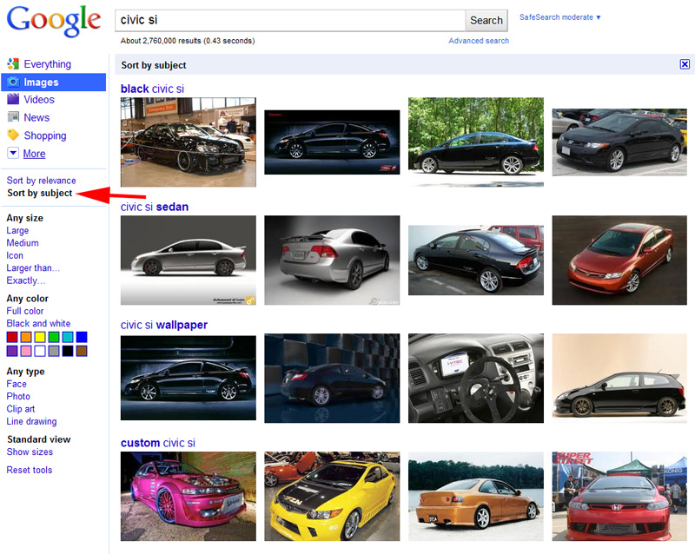This screenshot has width=695, height=554.
Task: Pick the purple color swatch
Action: click(12, 351)
